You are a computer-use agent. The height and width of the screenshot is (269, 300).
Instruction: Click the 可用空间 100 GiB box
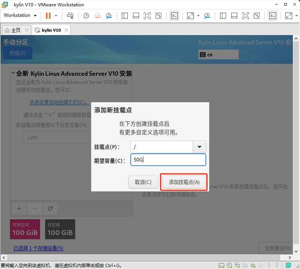tap(25, 229)
